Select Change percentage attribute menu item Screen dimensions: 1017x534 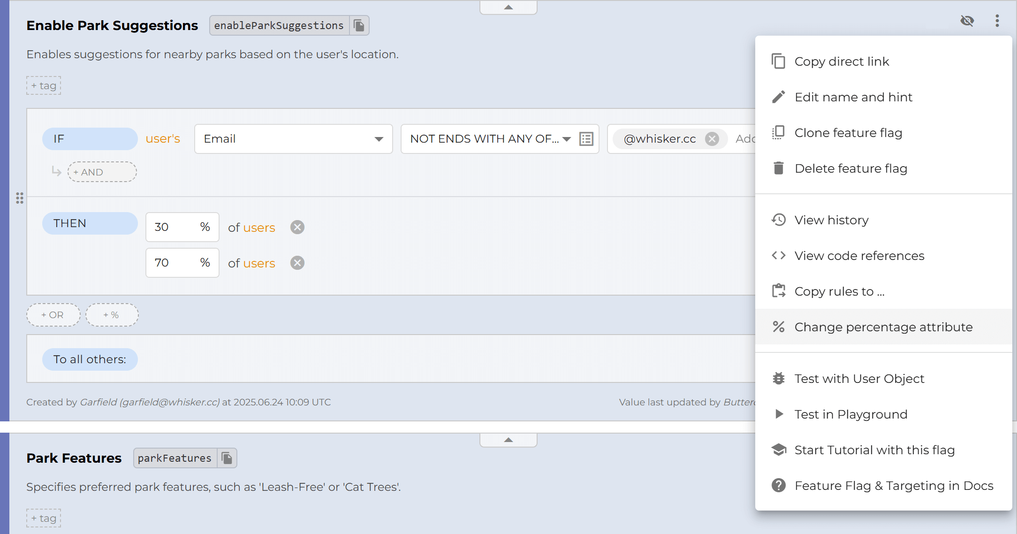coord(883,327)
